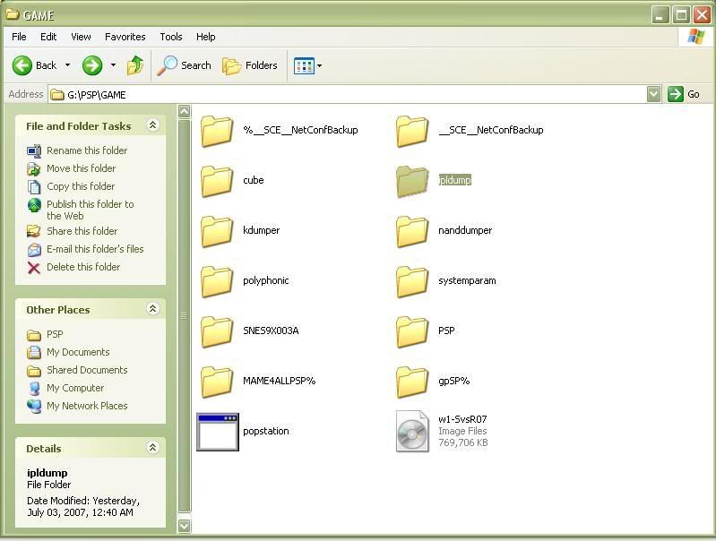
Task: Click the Go button
Action: tap(684, 95)
